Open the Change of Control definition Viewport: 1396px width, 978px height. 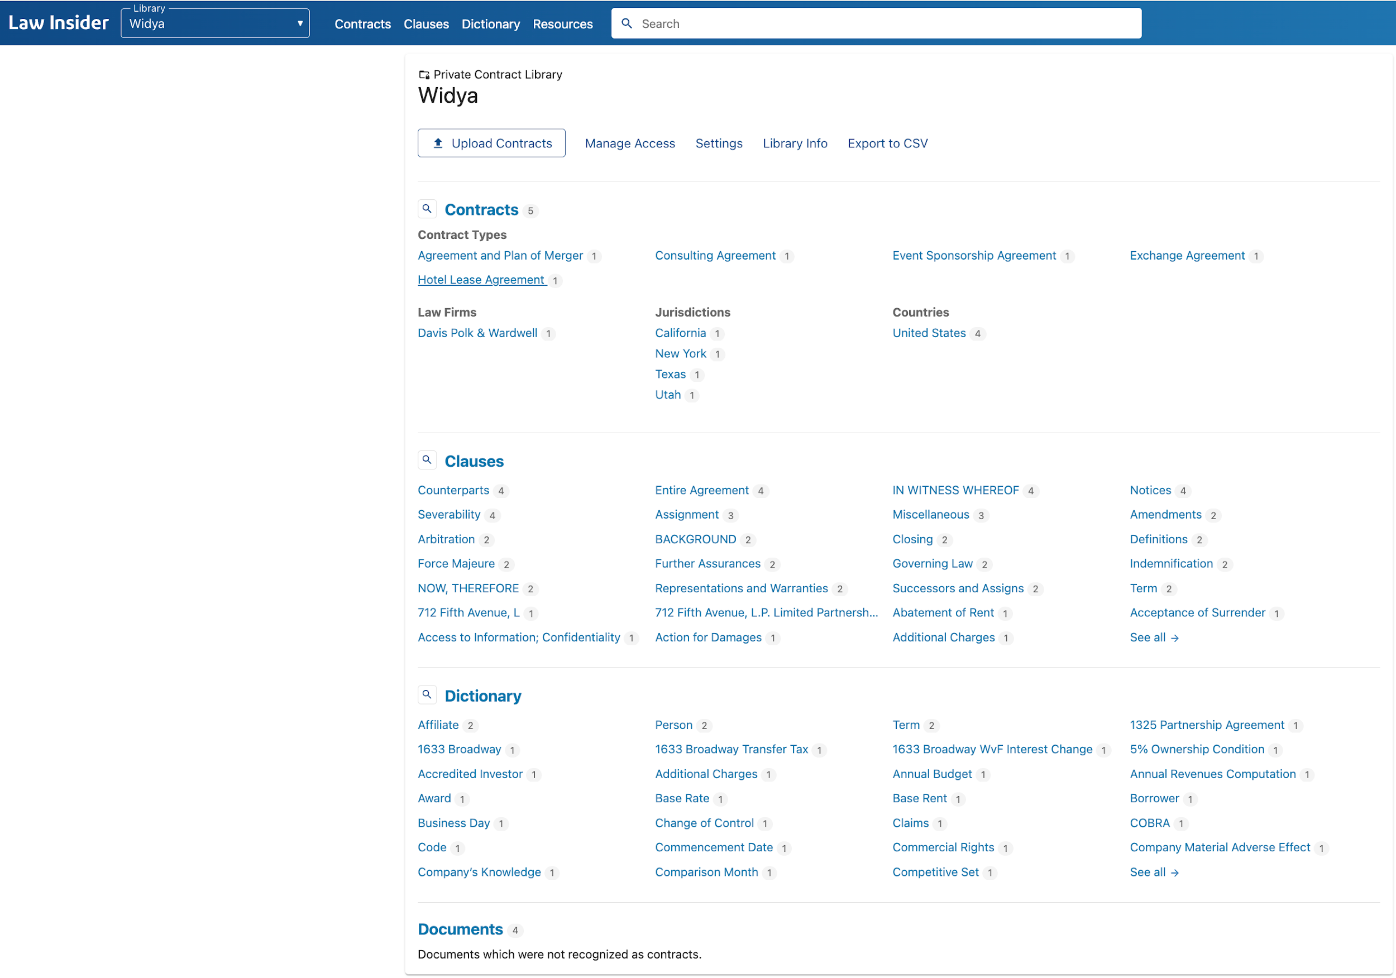[704, 823]
